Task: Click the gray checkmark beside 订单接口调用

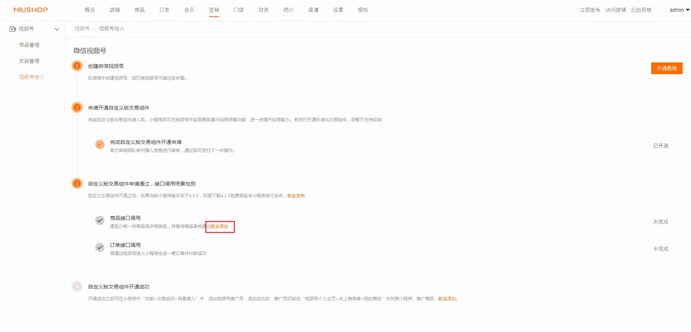Action: click(x=100, y=248)
